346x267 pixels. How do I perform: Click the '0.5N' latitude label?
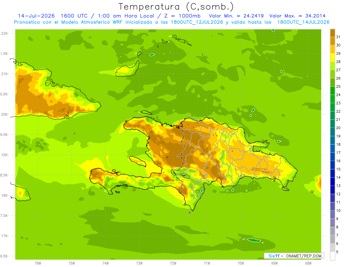(x=5, y=94)
